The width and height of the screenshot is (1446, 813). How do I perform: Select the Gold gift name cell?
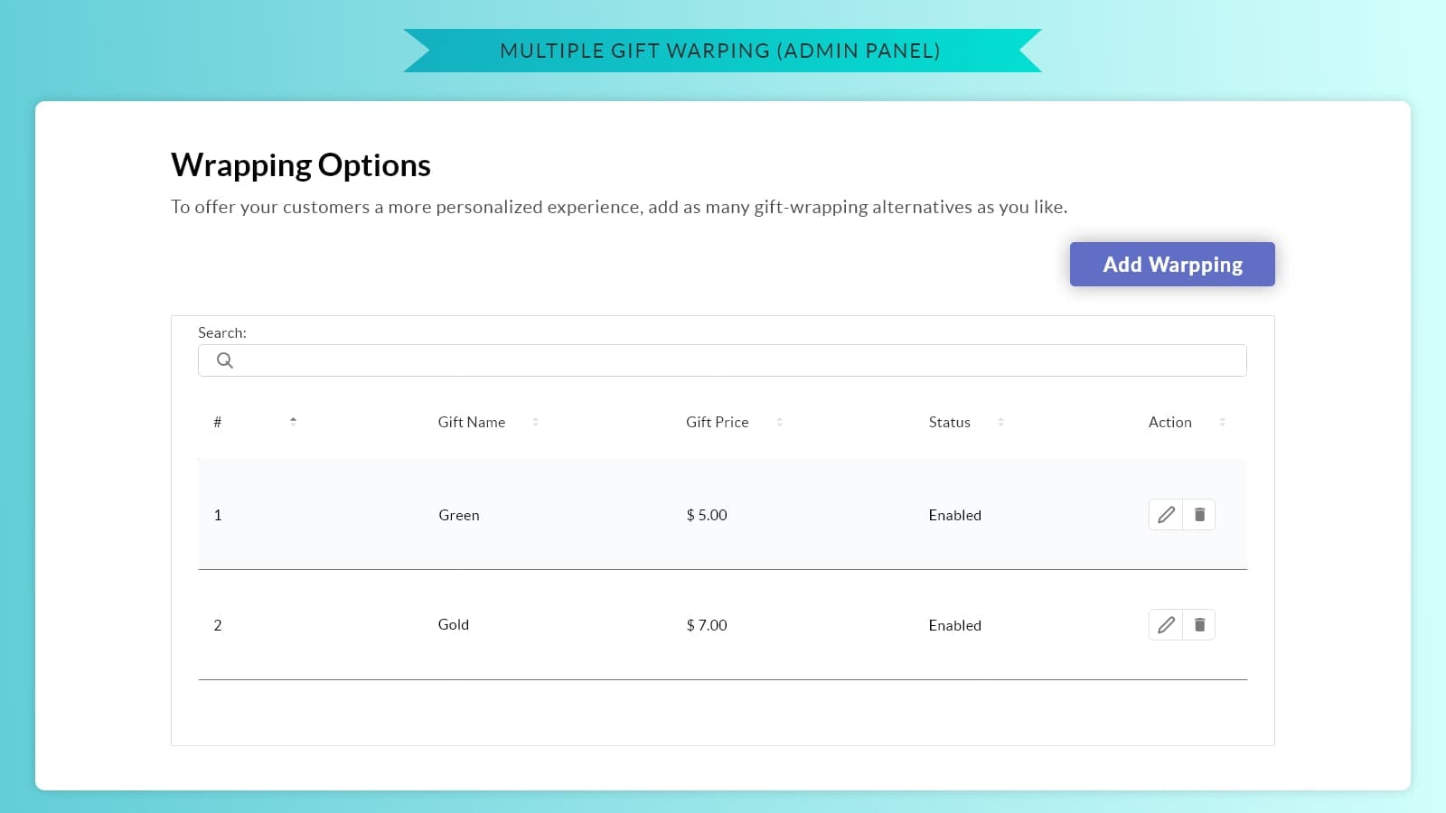point(453,625)
